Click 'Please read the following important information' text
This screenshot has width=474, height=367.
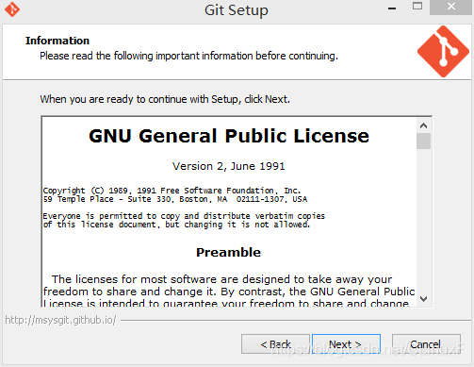pyautogui.click(x=188, y=56)
